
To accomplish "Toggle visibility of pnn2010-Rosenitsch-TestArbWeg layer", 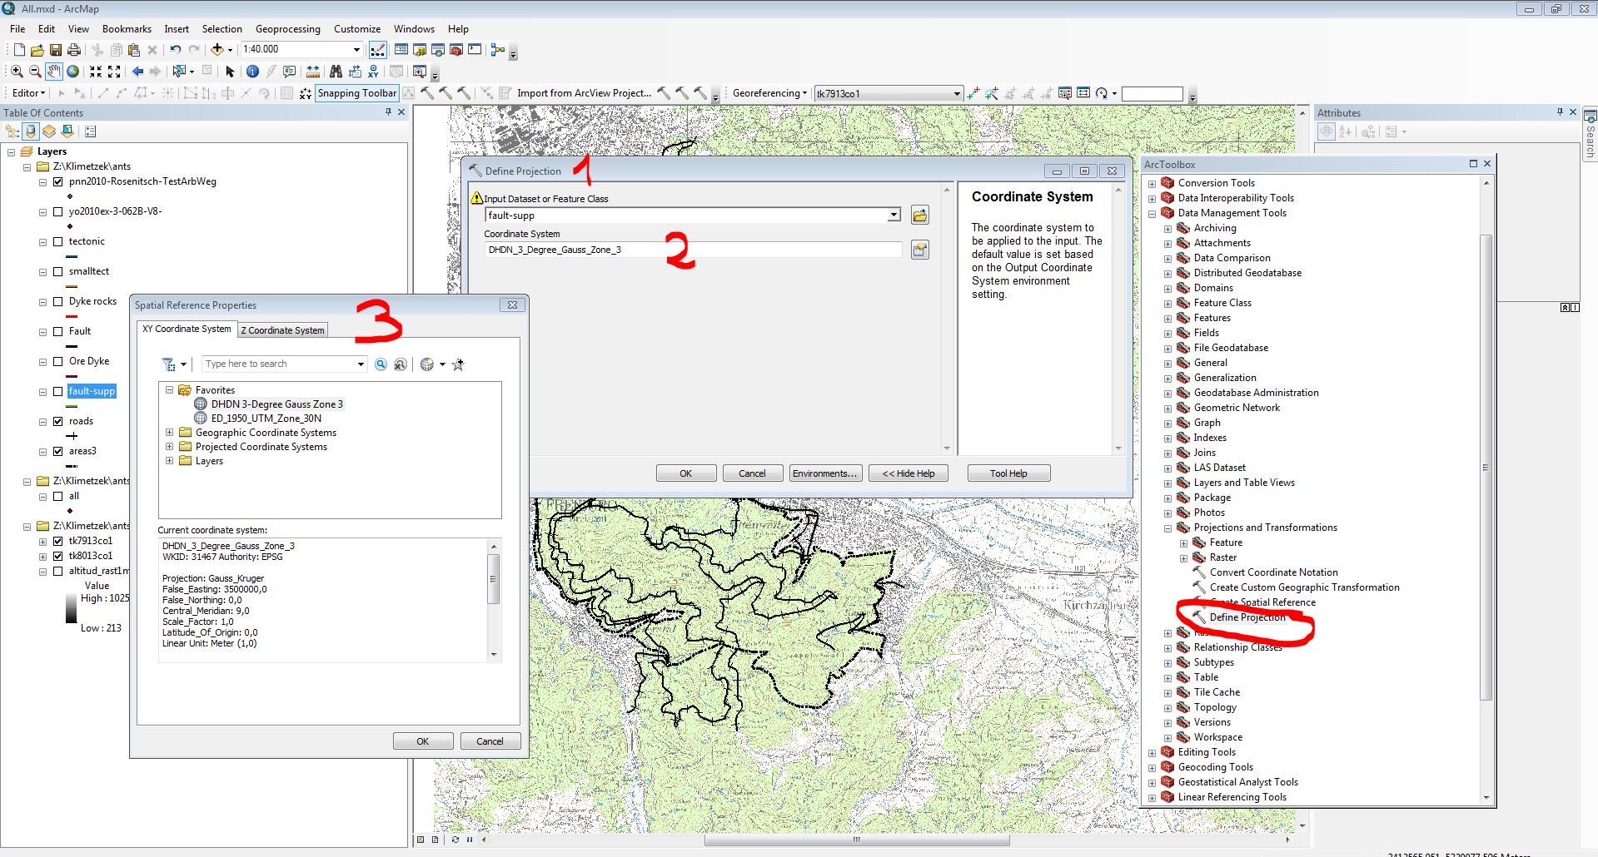I will click(58, 181).
